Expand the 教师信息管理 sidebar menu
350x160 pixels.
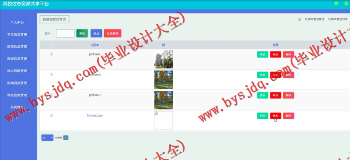[x=18, y=47]
